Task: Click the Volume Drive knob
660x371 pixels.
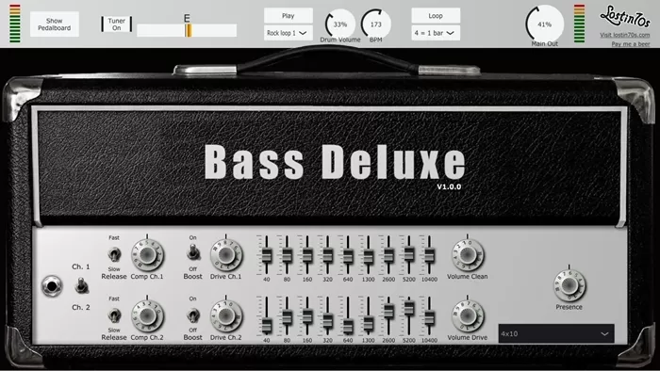Action: (x=468, y=316)
